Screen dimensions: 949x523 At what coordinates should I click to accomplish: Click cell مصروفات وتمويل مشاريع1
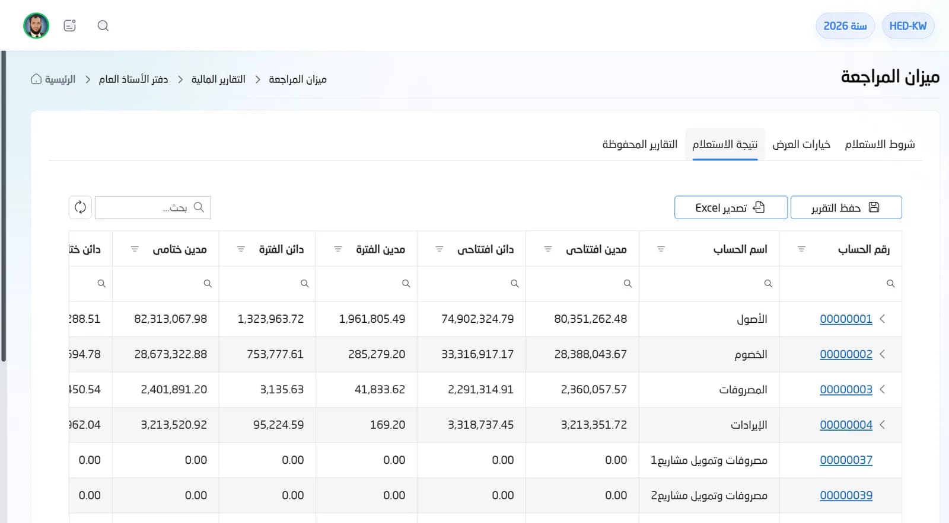(709, 460)
